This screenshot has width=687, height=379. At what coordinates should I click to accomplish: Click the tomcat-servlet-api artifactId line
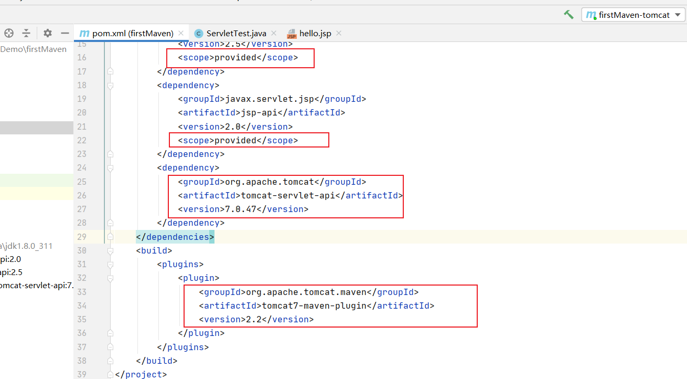[290, 195]
